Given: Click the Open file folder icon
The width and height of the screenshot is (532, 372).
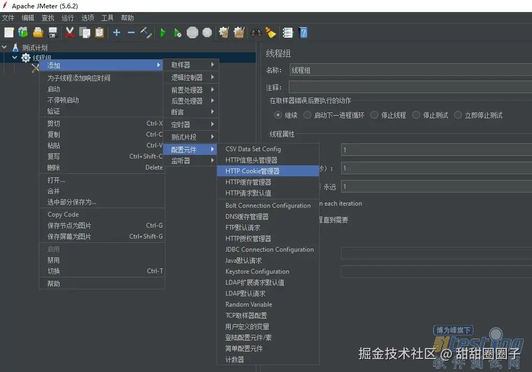Looking at the screenshot, I should tap(38, 32).
